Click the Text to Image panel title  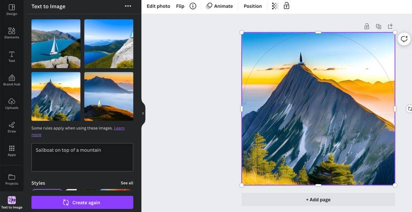coord(48,6)
